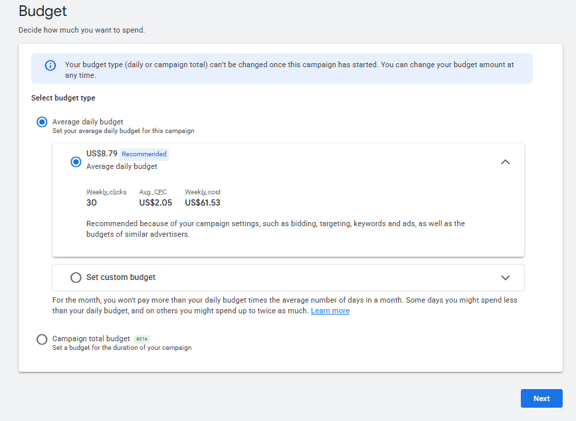
Task: Expand the Set custom budget chevron
Action: [505, 277]
